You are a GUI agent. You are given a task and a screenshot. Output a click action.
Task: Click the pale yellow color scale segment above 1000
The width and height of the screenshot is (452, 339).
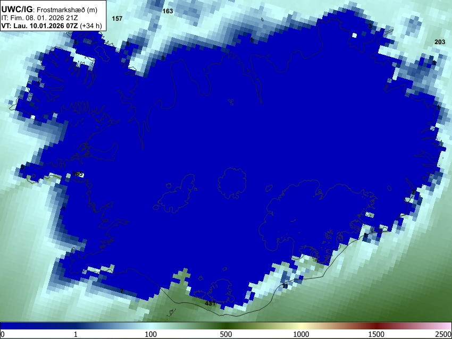(301, 326)
